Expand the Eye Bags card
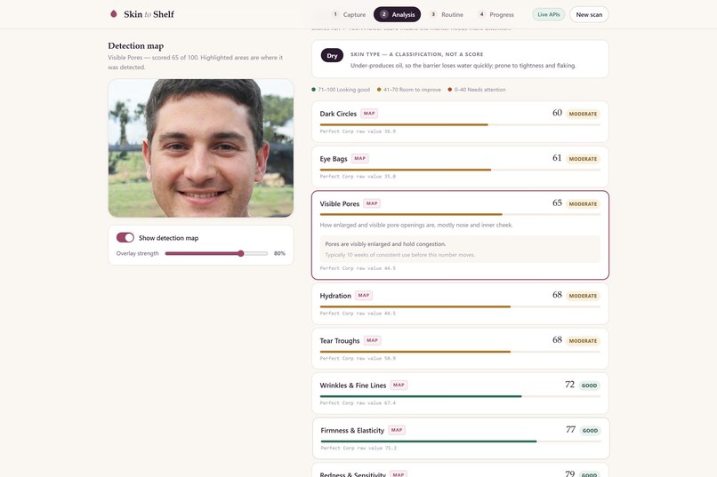The height and width of the screenshot is (477, 717). [x=460, y=167]
